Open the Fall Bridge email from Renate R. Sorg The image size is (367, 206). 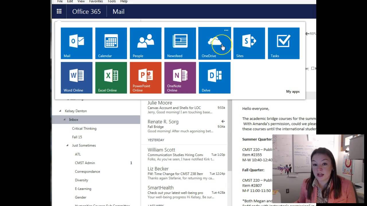pyautogui.click(x=184, y=126)
